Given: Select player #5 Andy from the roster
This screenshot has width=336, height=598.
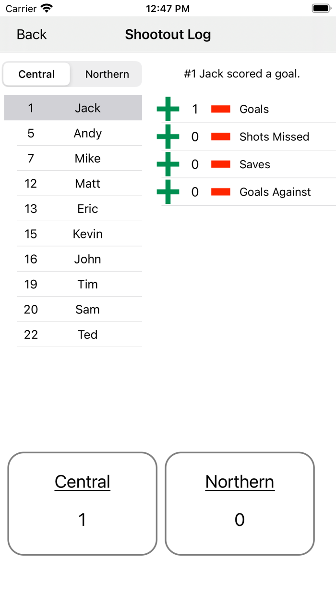Looking at the screenshot, I should (79, 133).
